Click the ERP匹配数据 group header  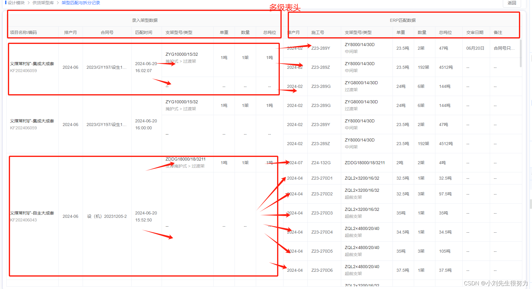(x=403, y=20)
